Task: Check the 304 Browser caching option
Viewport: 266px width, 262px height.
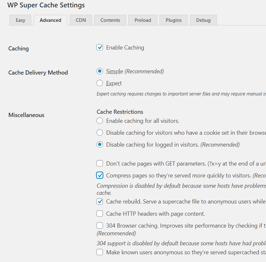Action: (100, 226)
